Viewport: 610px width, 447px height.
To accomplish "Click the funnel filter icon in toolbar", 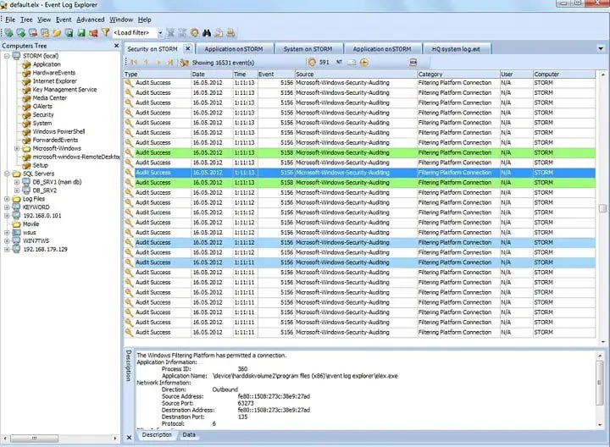I will coord(105,33).
